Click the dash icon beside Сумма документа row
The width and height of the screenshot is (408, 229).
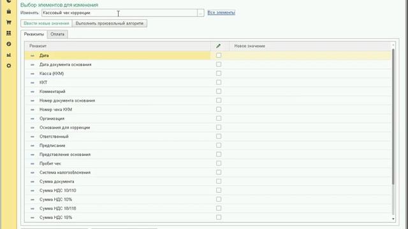pos(33,181)
